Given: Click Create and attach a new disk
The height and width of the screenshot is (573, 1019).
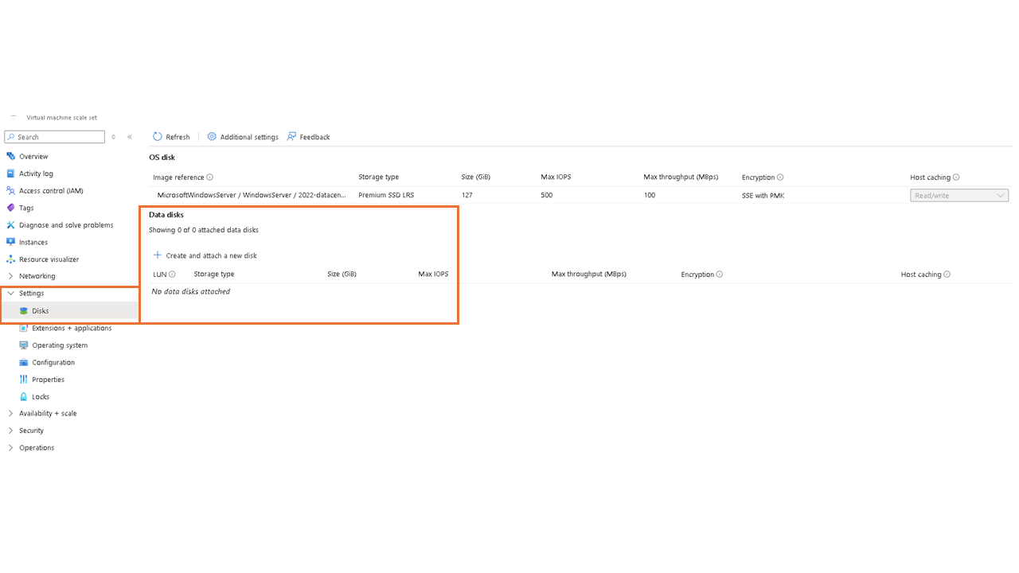Looking at the screenshot, I should [211, 255].
